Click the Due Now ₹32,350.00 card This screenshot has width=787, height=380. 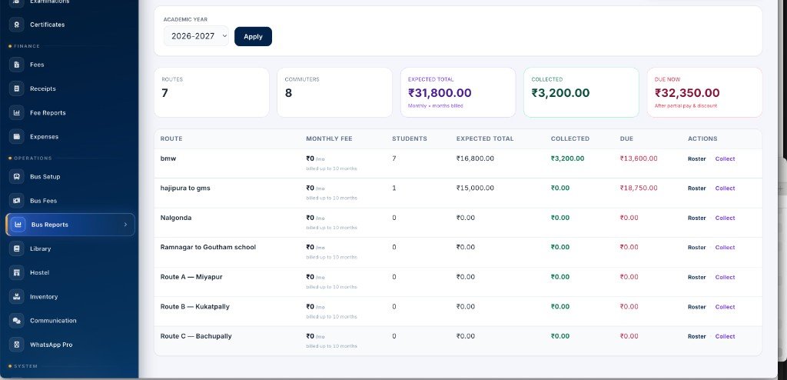pos(705,92)
